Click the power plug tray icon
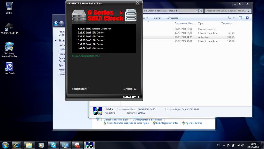This screenshot has width=264, height=149. tap(233, 145)
